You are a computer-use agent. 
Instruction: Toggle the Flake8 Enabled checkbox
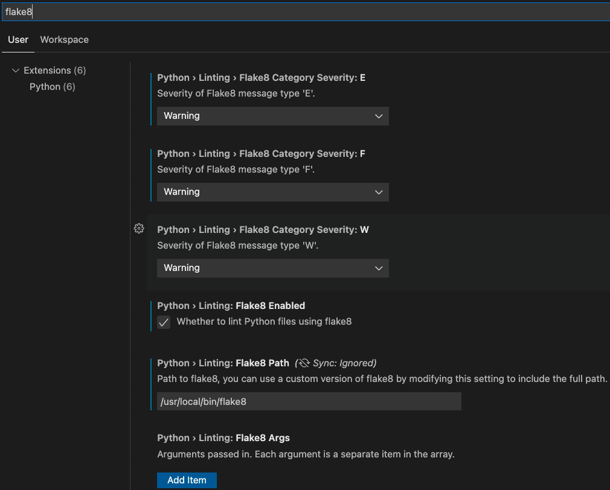click(164, 322)
